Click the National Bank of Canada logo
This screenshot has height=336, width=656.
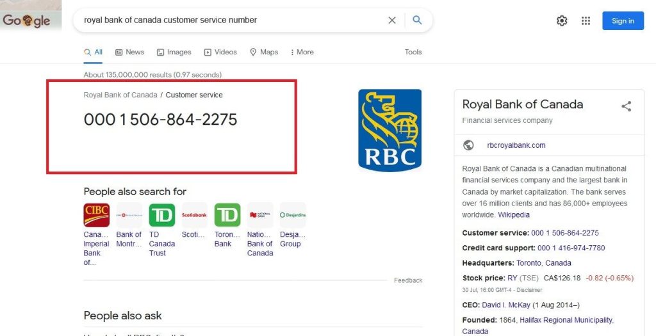(260, 215)
